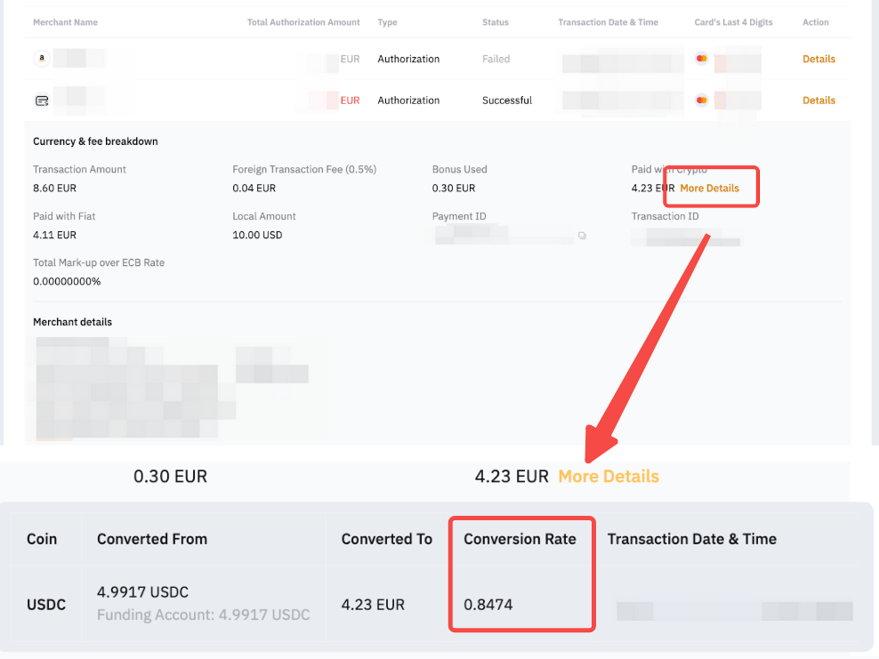Open More Details inside the red box
Image resolution: width=879 pixels, height=659 pixels.
(709, 188)
